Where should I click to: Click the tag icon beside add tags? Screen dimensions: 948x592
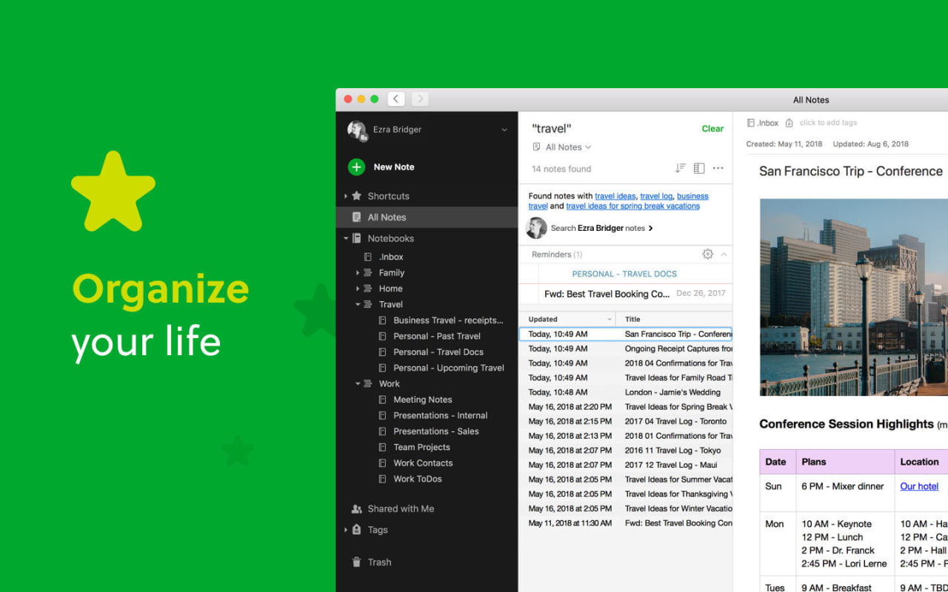tap(789, 123)
